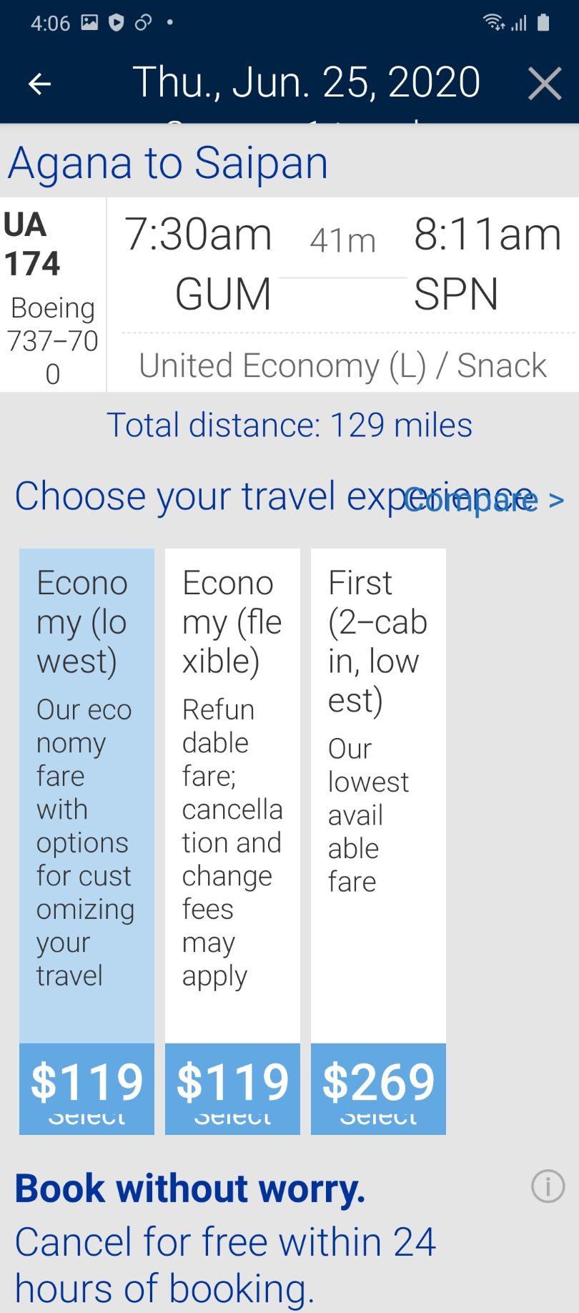This screenshot has height=1313, width=579.
Task: Tap the United Economy (L) / Snack details
Action: click(x=342, y=365)
